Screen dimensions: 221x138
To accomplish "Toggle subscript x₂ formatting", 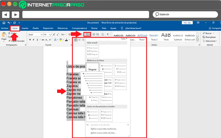I will (x=46, y=40).
